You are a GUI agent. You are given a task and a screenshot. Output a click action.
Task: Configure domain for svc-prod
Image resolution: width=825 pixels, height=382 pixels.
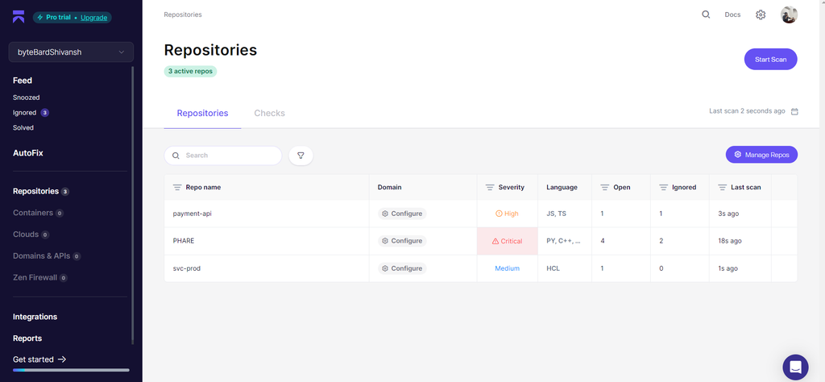pyautogui.click(x=402, y=268)
